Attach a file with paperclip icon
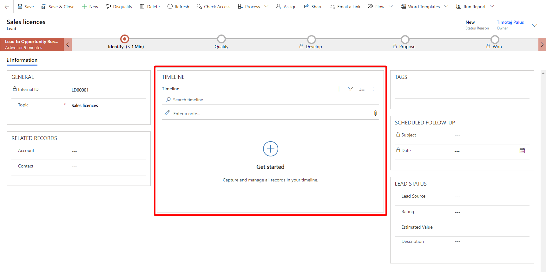The height and width of the screenshot is (272, 546). tap(375, 113)
